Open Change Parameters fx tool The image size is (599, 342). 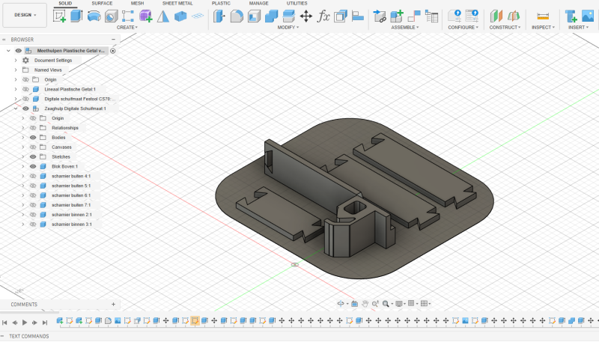[323, 16]
